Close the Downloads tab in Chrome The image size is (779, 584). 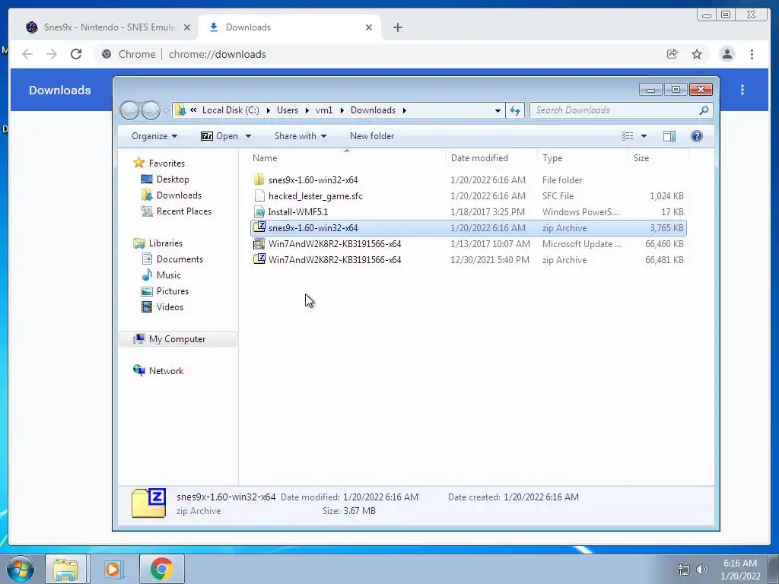(369, 27)
